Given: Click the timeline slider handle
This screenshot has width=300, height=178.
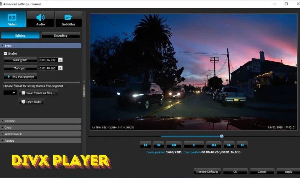Looking at the screenshot, I should 222,136.
